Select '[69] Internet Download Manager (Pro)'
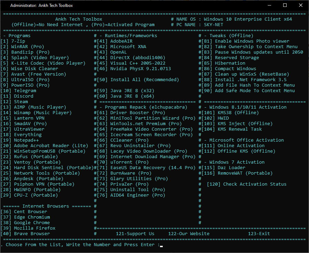The width and height of the screenshot is (309, 253). tap(146, 157)
